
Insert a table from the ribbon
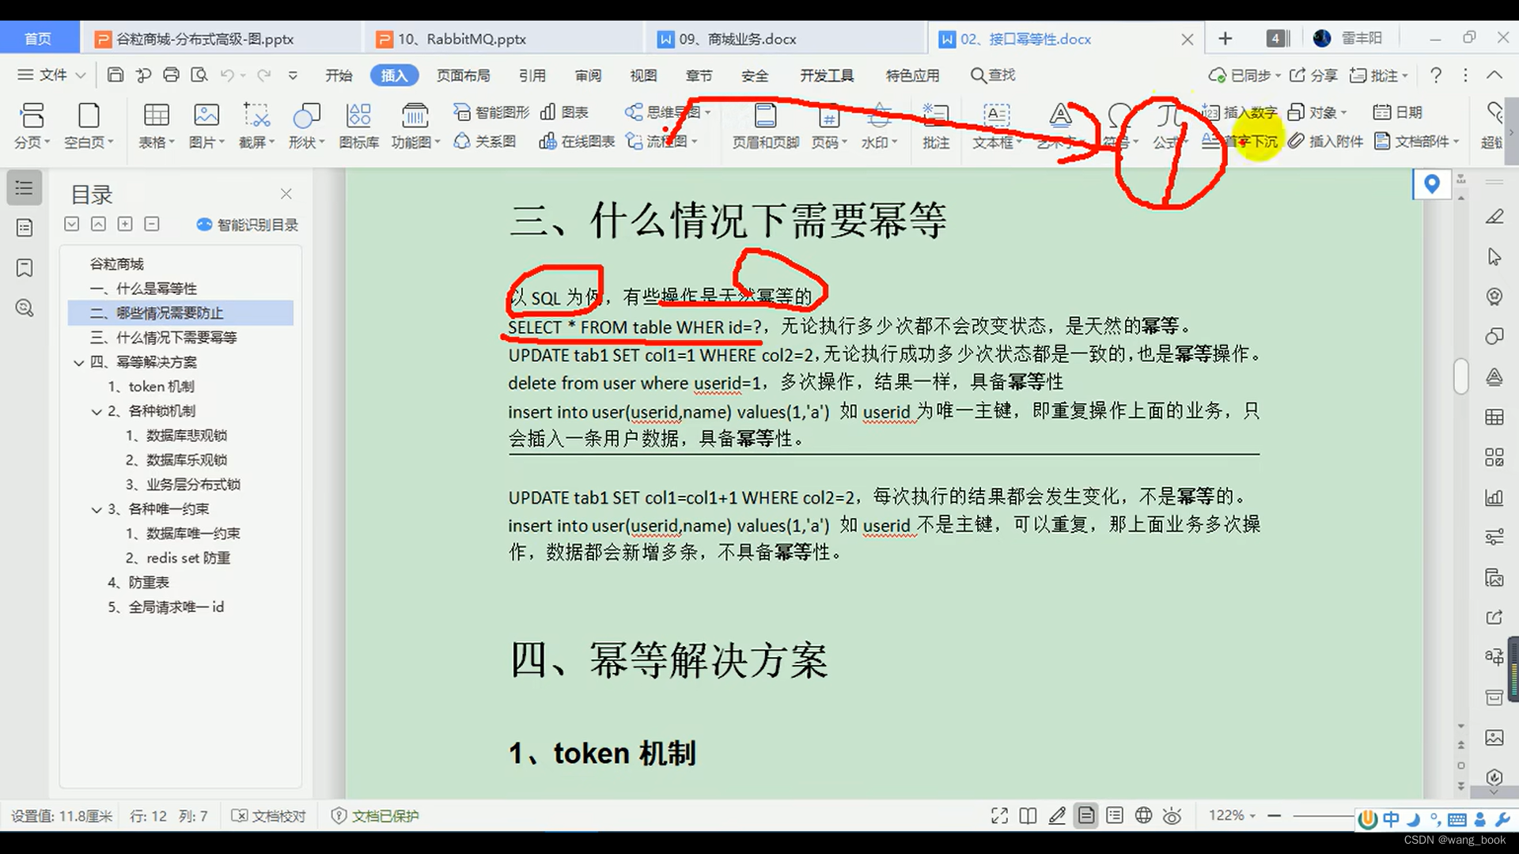click(156, 125)
